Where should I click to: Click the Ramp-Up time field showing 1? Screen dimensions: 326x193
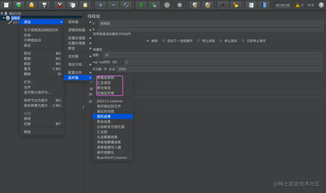(x=223, y=62)
